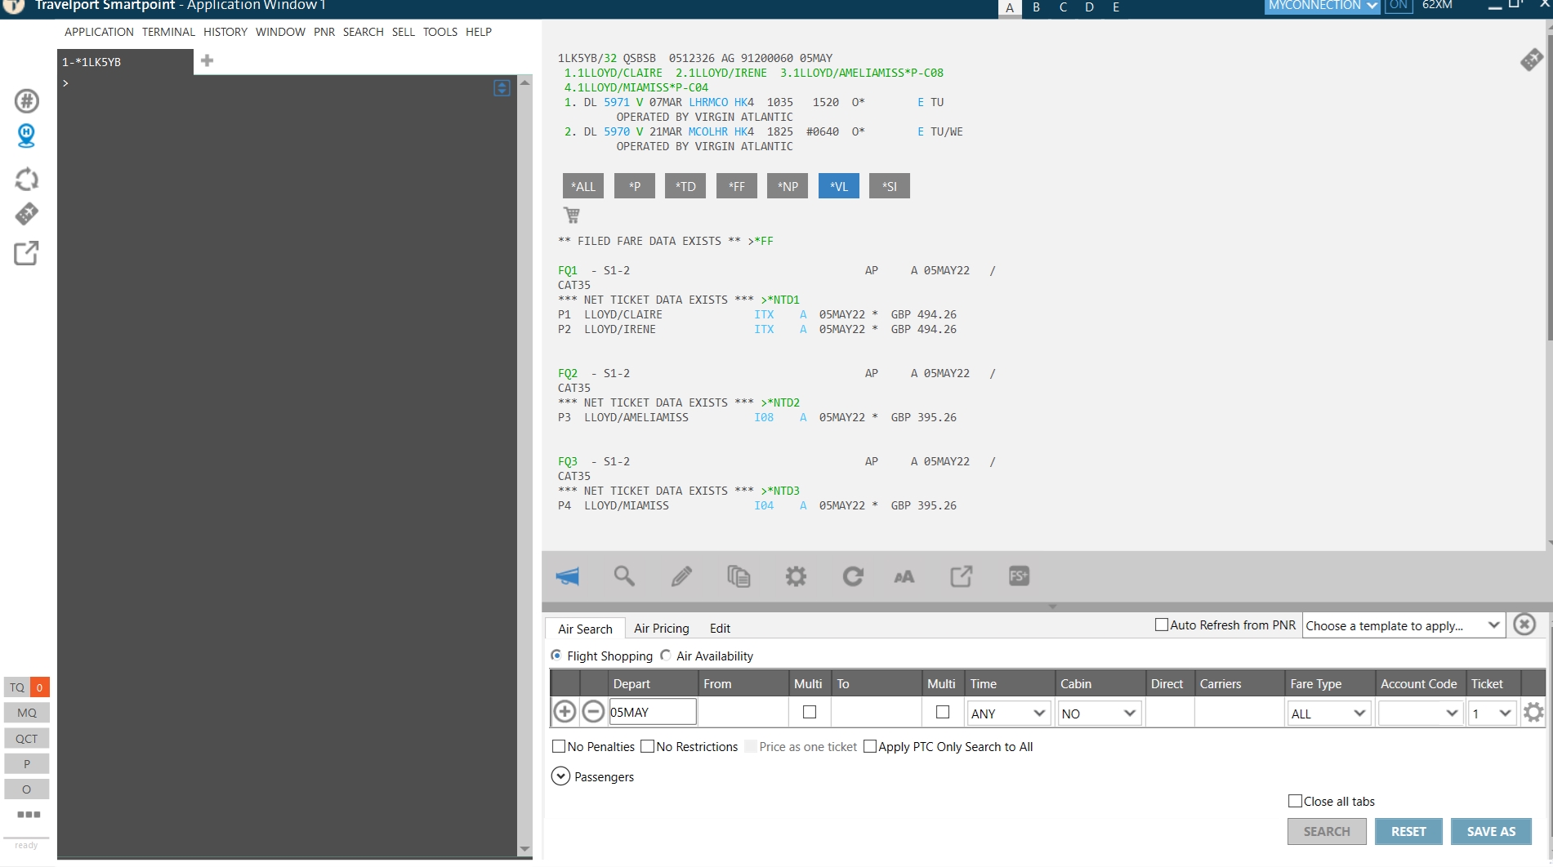The height and width of the screenshot is (867, 1553).
Task: Click the ticket icon at PNR top-right
Action: click(1532, 60)
